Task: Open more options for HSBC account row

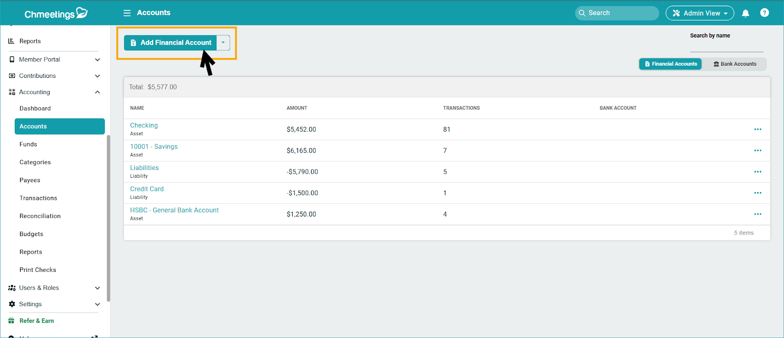Action: [x=758, y=214]
